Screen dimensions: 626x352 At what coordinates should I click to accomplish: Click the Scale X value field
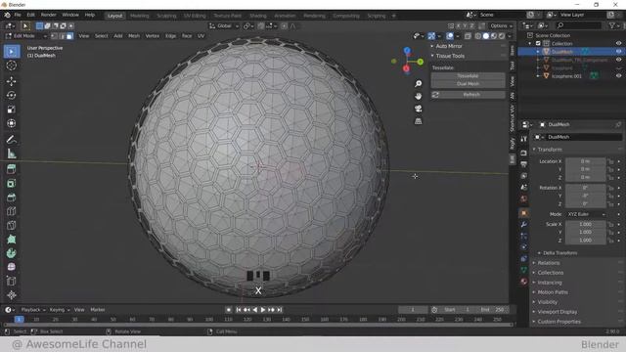pos(586,224)
